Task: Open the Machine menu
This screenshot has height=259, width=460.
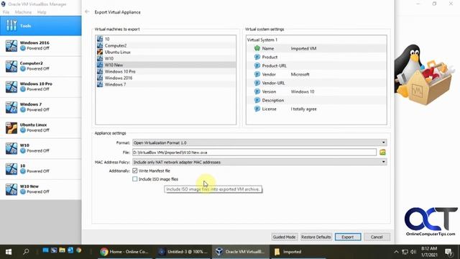Action: (23, 12)
